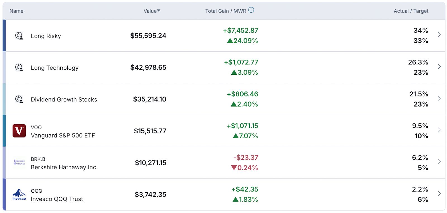Click the 7.07% return figure
The image size is (447, 213).
click(245, 136)
